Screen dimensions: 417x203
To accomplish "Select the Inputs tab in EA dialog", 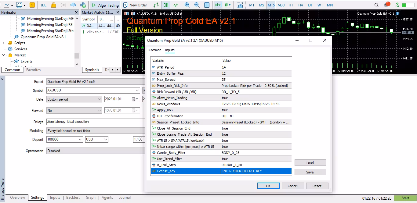I will tap(170, 50).
